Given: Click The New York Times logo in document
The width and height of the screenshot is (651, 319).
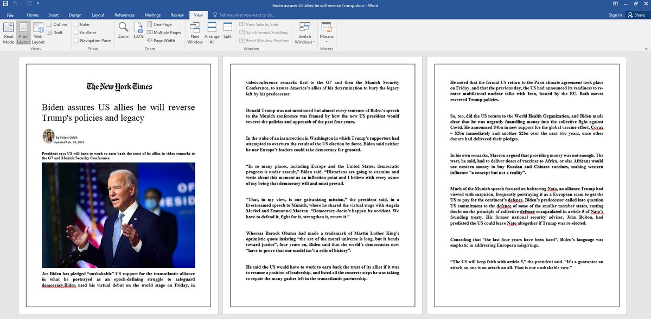Looking at the screenshot, I should (119, 86).
